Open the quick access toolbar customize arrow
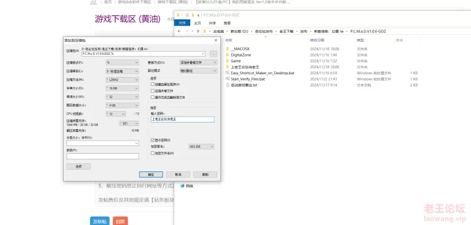The height and width of the screenshot is (225, 471). 198,15
